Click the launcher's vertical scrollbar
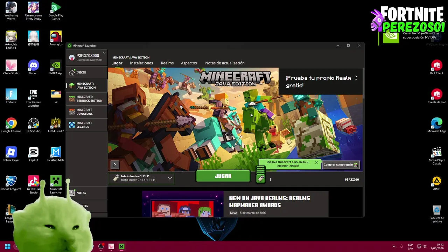The height and width of the screenshot is (252, 448). point(363,83)
